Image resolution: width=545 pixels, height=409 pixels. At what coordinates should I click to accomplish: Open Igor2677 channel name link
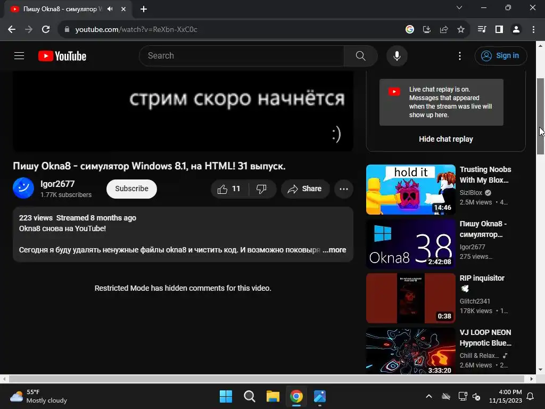point(57,184)
